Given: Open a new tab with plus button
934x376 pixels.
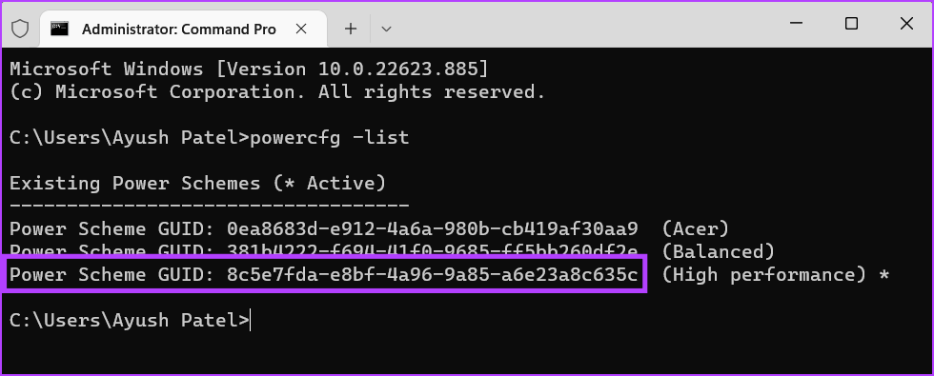Looking at the screenshot, I should pos(351,29).
